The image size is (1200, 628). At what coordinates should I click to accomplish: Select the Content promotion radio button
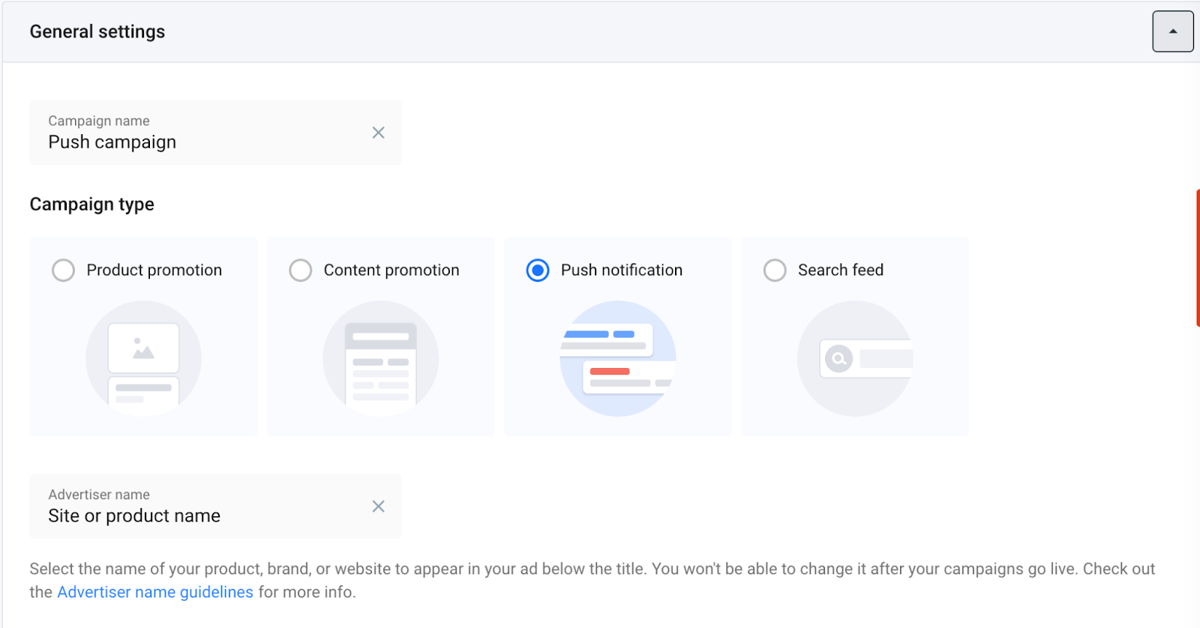300,271
